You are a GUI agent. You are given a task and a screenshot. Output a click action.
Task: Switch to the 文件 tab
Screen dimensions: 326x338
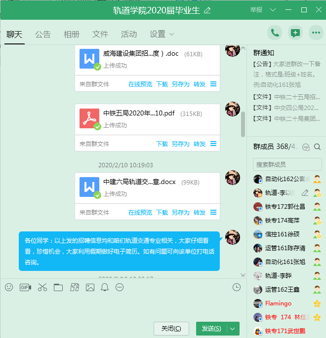coord(100,34)
